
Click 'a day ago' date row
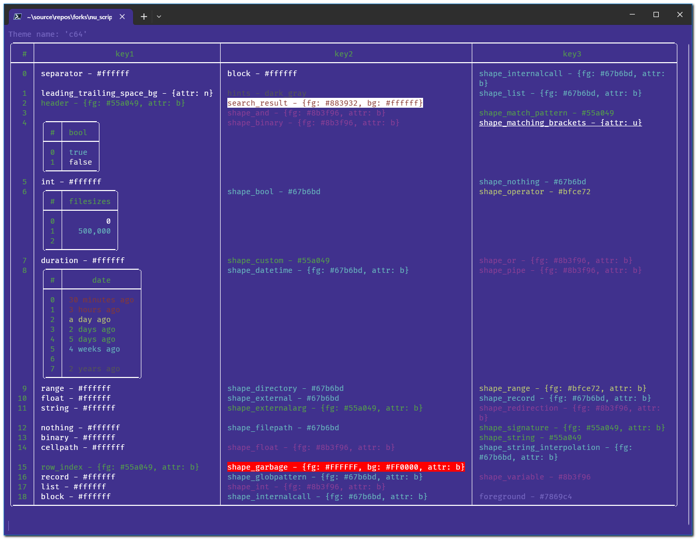coord(90,319)
